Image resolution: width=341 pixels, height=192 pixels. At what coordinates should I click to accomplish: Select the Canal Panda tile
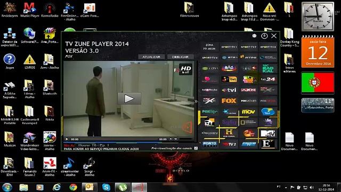[209, 122]
